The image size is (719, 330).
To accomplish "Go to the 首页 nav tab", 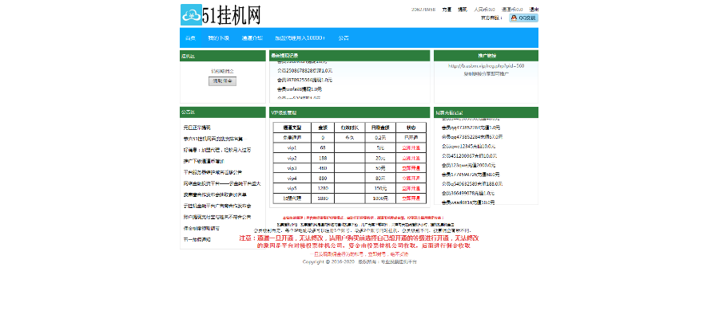I will (190, 38).
